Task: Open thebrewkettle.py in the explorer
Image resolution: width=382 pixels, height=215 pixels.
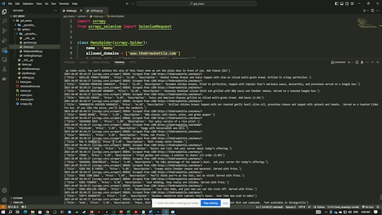Action: click(33, 51)
